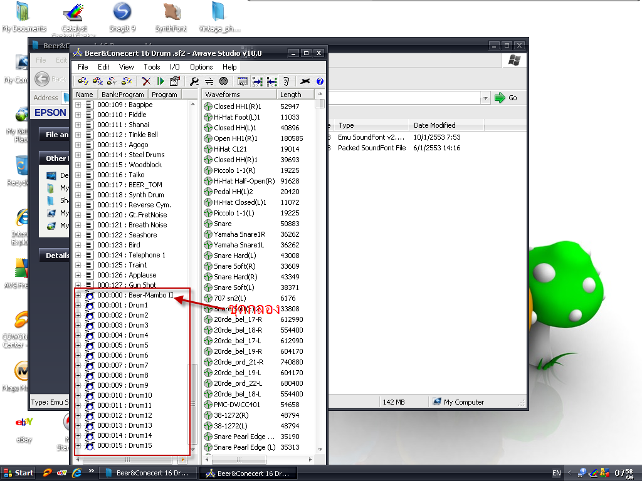Toggle the right-pointing blue arrow toolbar button

pyautogui.click(x=257, y=81)
